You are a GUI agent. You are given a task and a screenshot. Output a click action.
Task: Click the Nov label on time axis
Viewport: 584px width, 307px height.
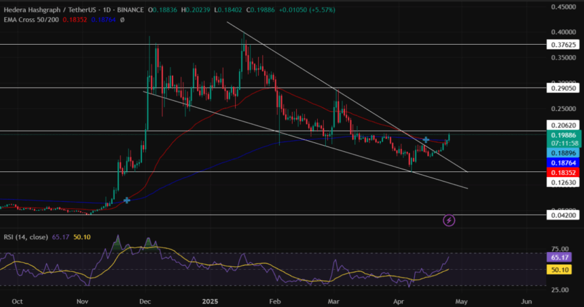(x=82, y=302)
